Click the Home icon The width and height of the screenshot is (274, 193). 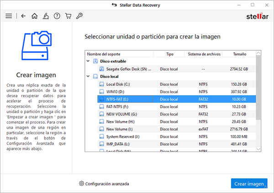tap(34, 16)
